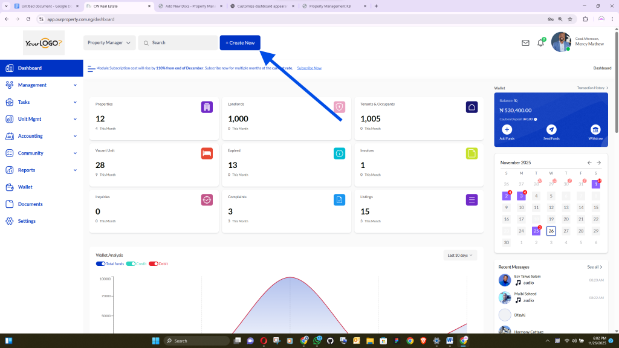Viewport: 619px width, 348px height.
Task: Collapse sidebar with the hamburger icon
Action: coord(91,68)
